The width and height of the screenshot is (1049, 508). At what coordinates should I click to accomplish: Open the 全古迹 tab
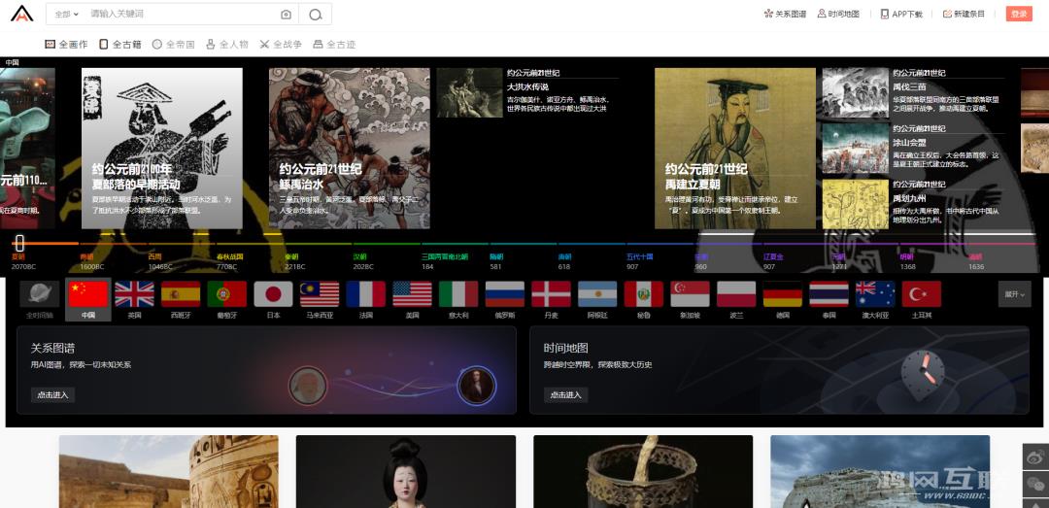click(334, 44)
